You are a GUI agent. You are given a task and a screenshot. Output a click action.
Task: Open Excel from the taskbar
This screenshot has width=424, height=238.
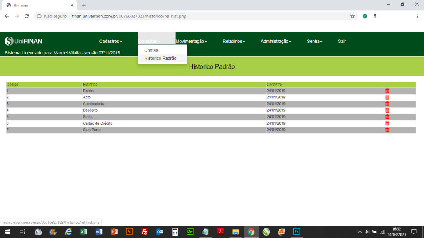(84, 232)
